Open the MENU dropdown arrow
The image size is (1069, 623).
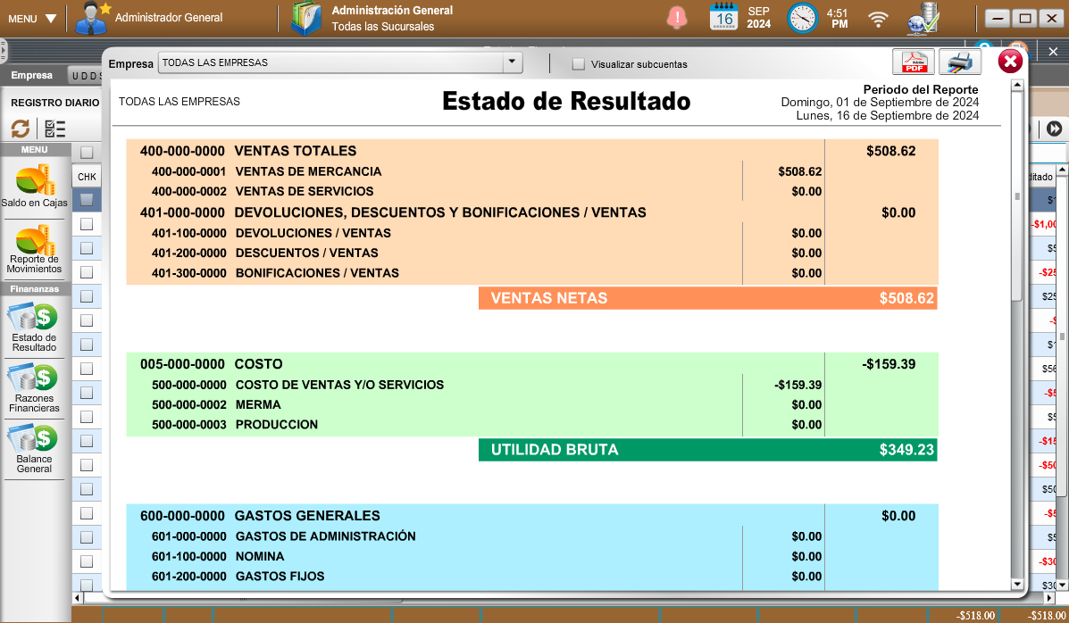pos(50,19)
